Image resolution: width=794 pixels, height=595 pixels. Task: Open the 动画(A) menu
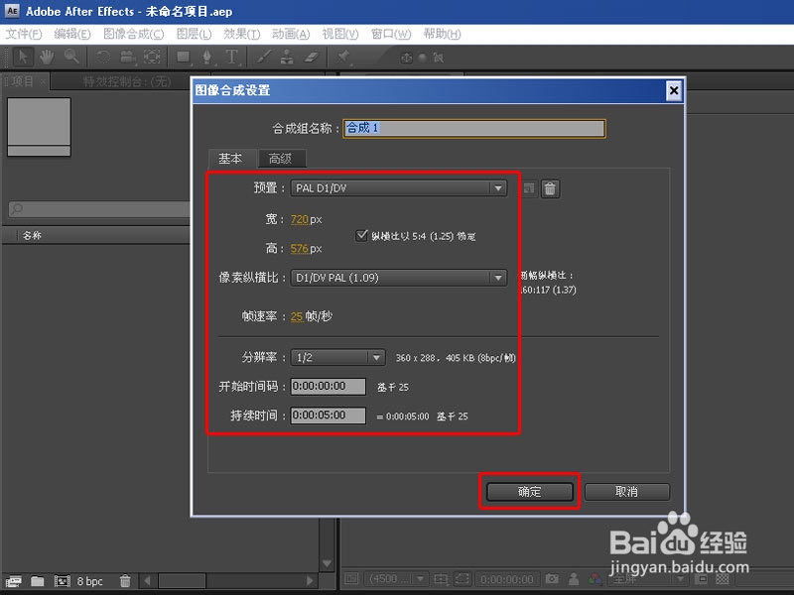pyautogui.click(x=291, y=34)
